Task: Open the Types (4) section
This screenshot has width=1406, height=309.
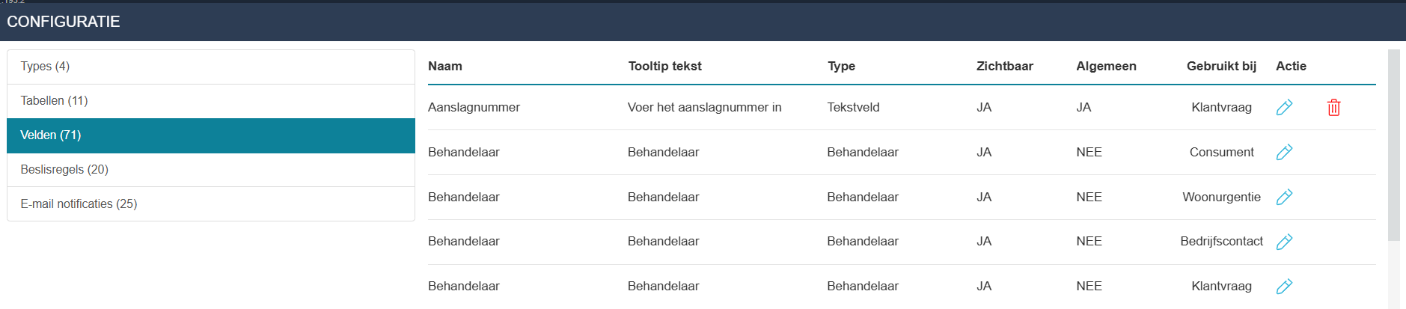Action: (211, 67)
